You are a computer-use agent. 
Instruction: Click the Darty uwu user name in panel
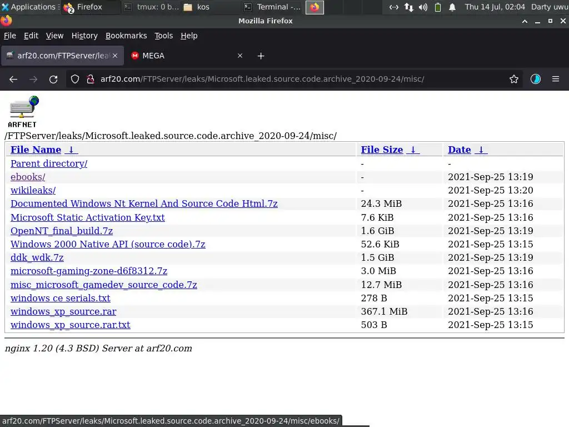click(550, 7)
